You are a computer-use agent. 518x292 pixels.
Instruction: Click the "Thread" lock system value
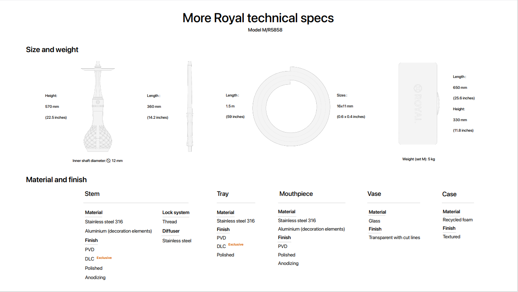tap(170, 222)
